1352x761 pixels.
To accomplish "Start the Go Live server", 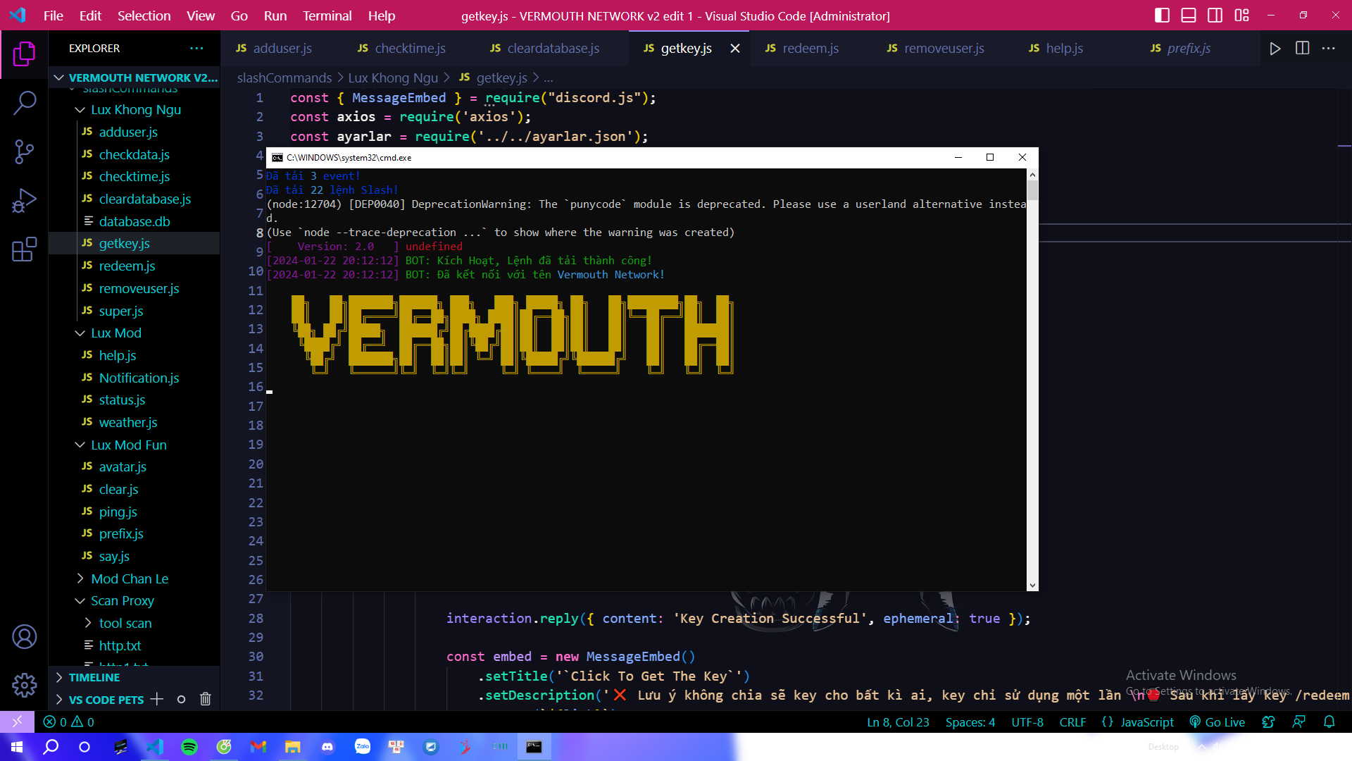I will [x=1218, y=722].
